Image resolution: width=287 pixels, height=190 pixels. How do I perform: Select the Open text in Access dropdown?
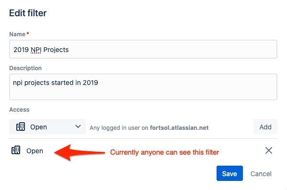pyautogui.click(x=38, y=127)
